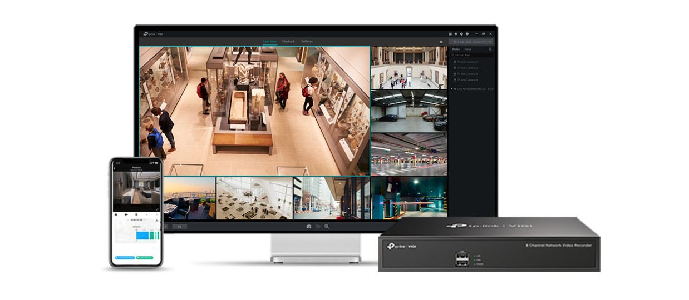Select TP-Link Camera 1 in the device list
The width and height of the screenshot is (689, 300).
coord(465,62)
